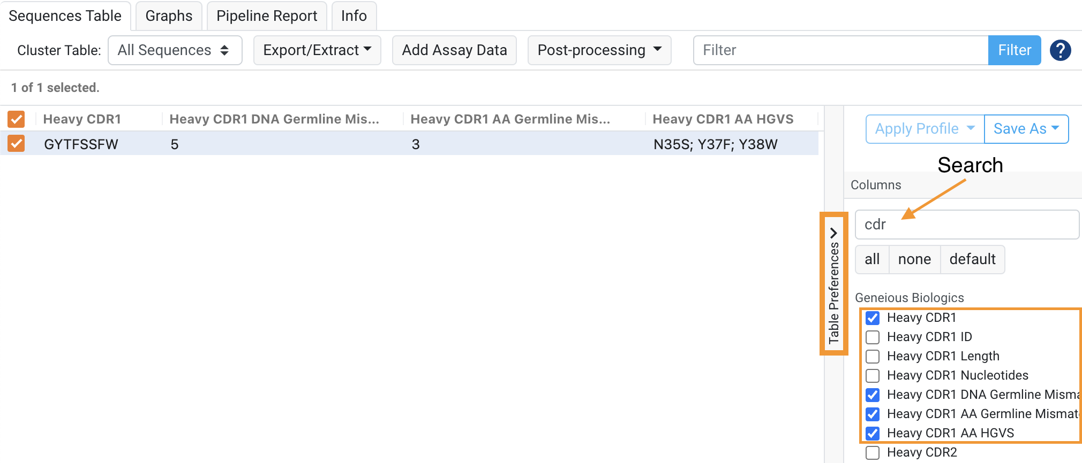The image size is (1082, 463).
Task: Open the Apply Profile dropdown
Action: (x=925, y=129)
